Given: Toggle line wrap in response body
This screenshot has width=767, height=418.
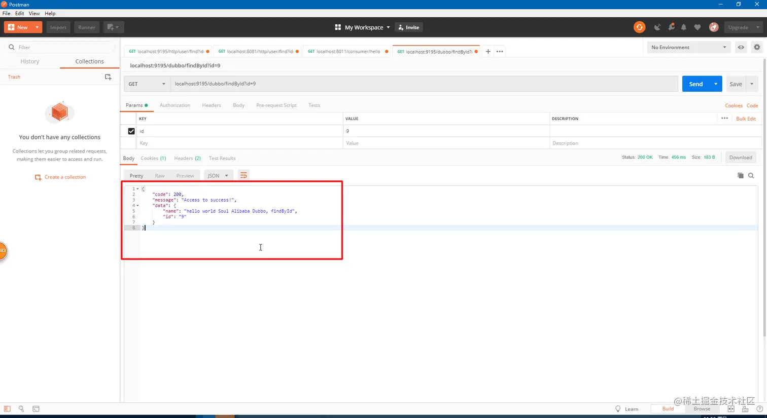Looking at the screenshot, I should [243, 175].
